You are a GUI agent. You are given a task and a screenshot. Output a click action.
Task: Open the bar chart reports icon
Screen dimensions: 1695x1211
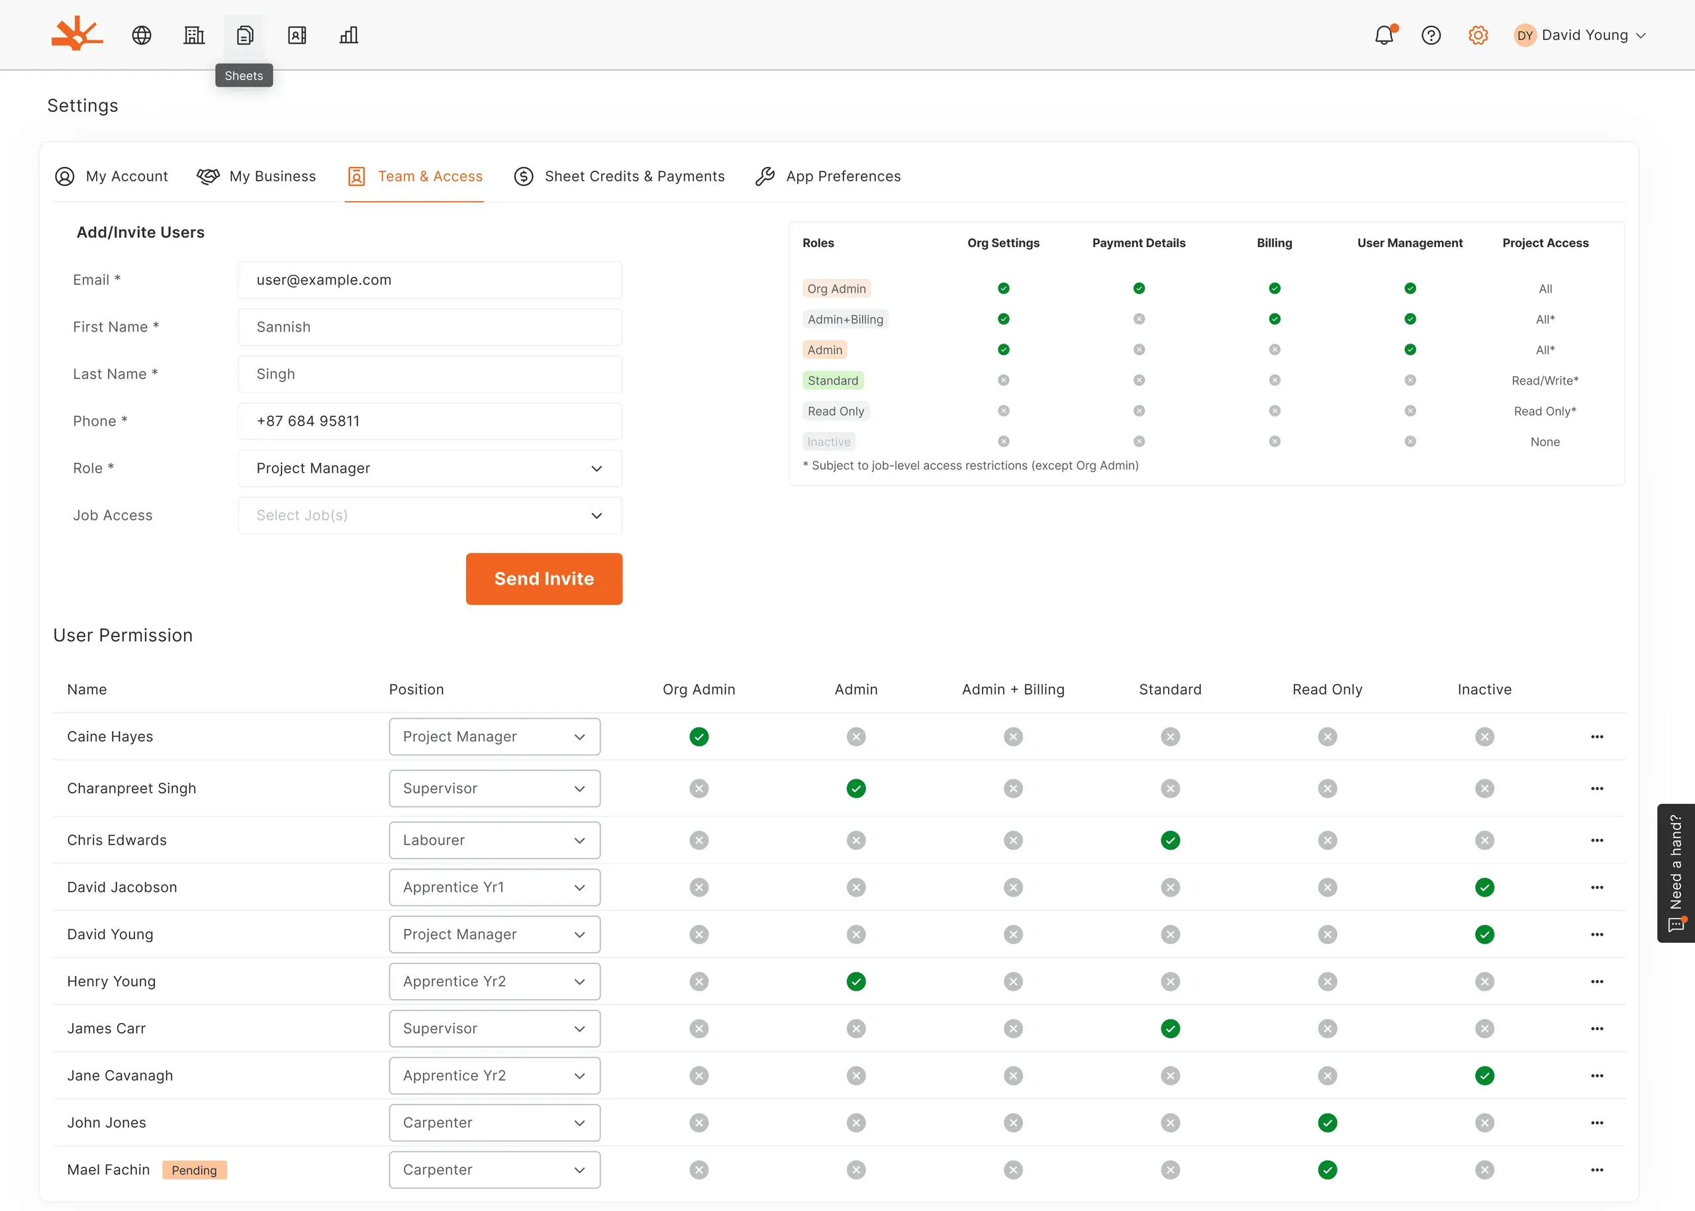(349, 35)
